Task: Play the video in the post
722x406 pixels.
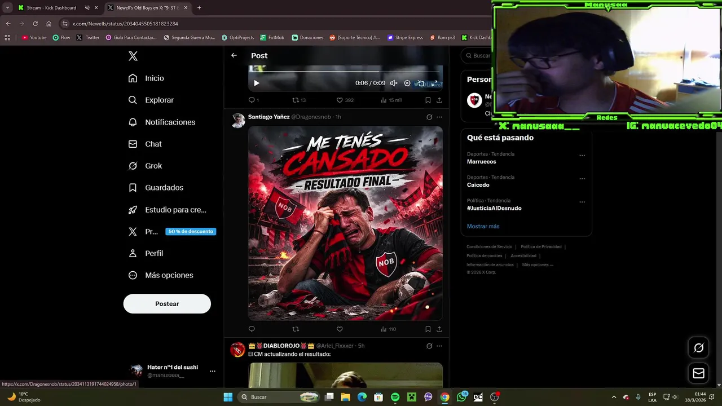Action: pyautogui.click(x=256, y=83)
